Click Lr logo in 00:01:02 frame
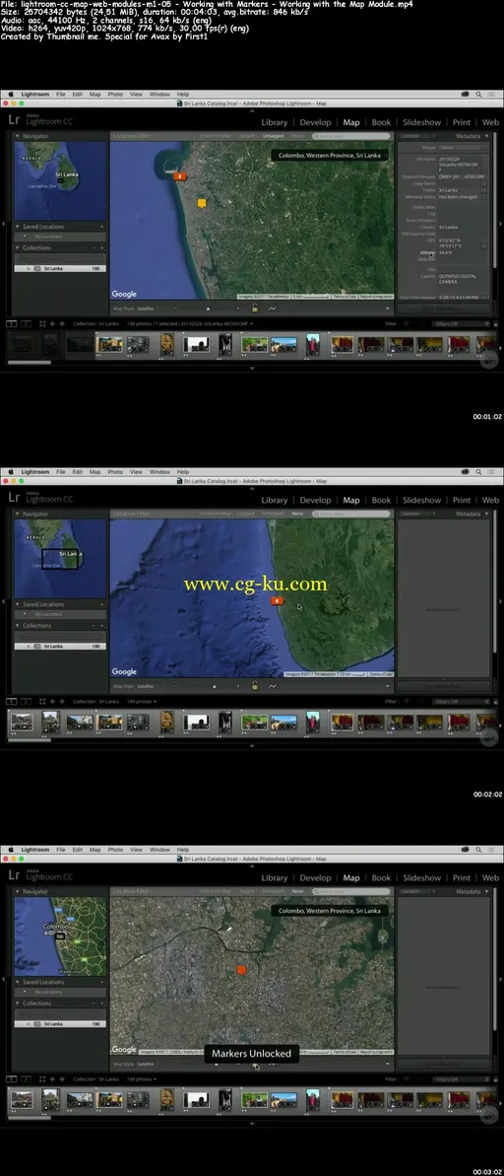 (x=14, y=120)
